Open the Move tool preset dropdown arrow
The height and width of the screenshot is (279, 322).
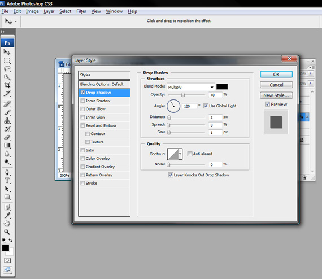tap(16, 21)
